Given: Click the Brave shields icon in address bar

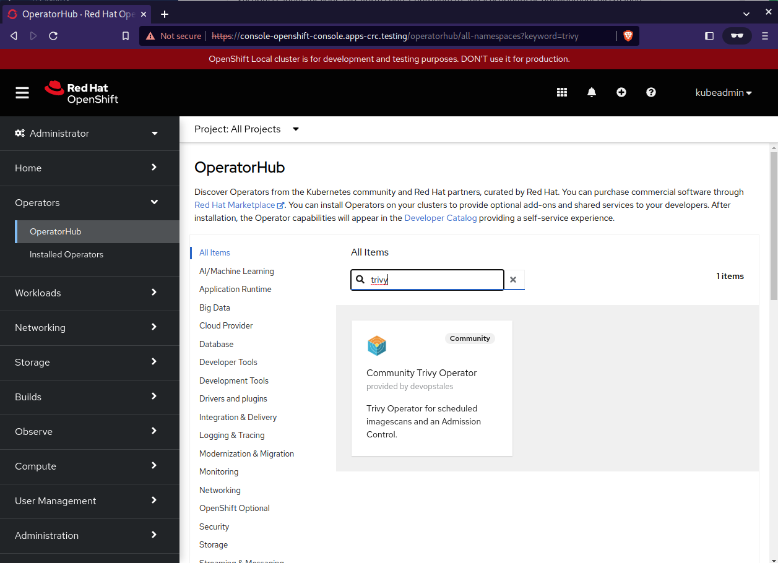Looking at the screenshot, I should (628, 36).
